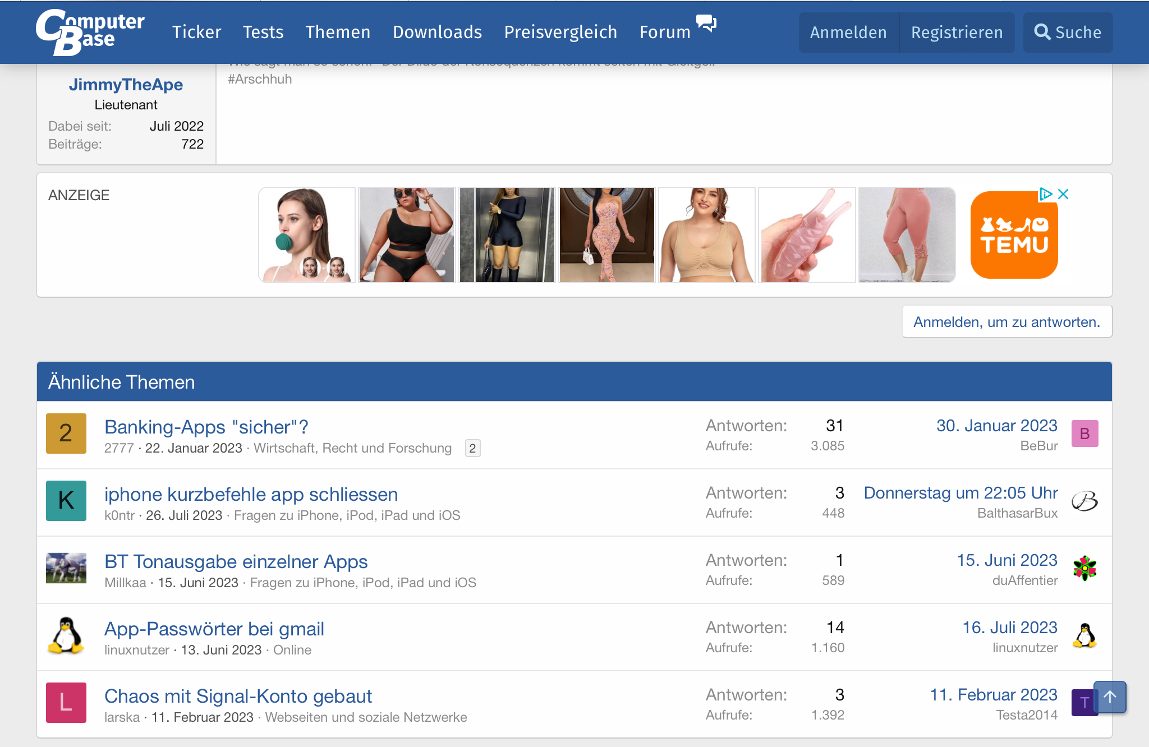1149x747 pixels.
Task: Open forum speech bubble icon
Action: click(706, 24)
